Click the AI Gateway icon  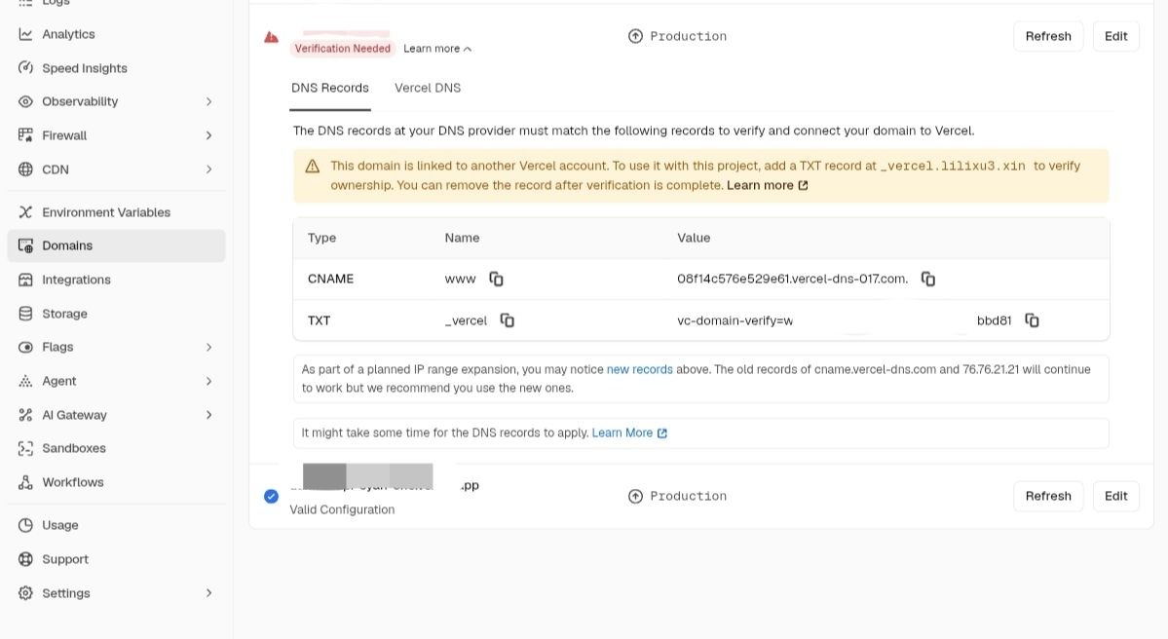pyautogui.click(x=25, y=415)
